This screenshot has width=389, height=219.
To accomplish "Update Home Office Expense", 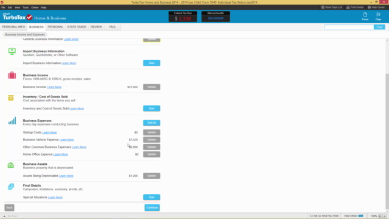I will [x=151, y=154].
